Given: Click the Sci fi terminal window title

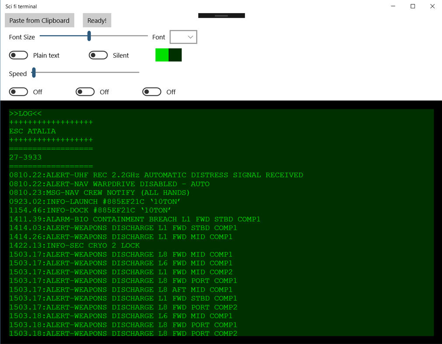Looking at the screenshot, I should pos(20,6).
